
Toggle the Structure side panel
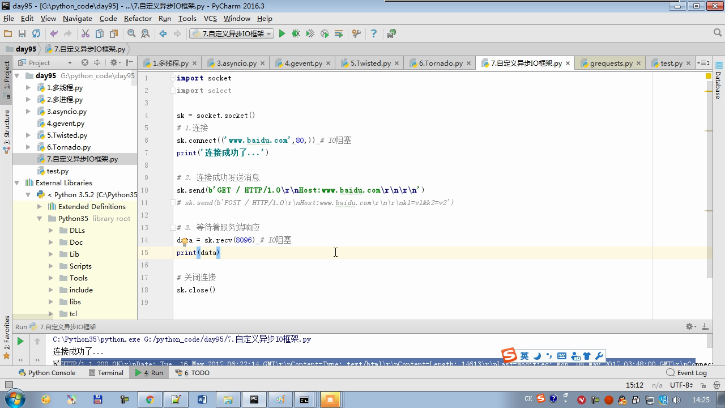(x=7, y=129)
